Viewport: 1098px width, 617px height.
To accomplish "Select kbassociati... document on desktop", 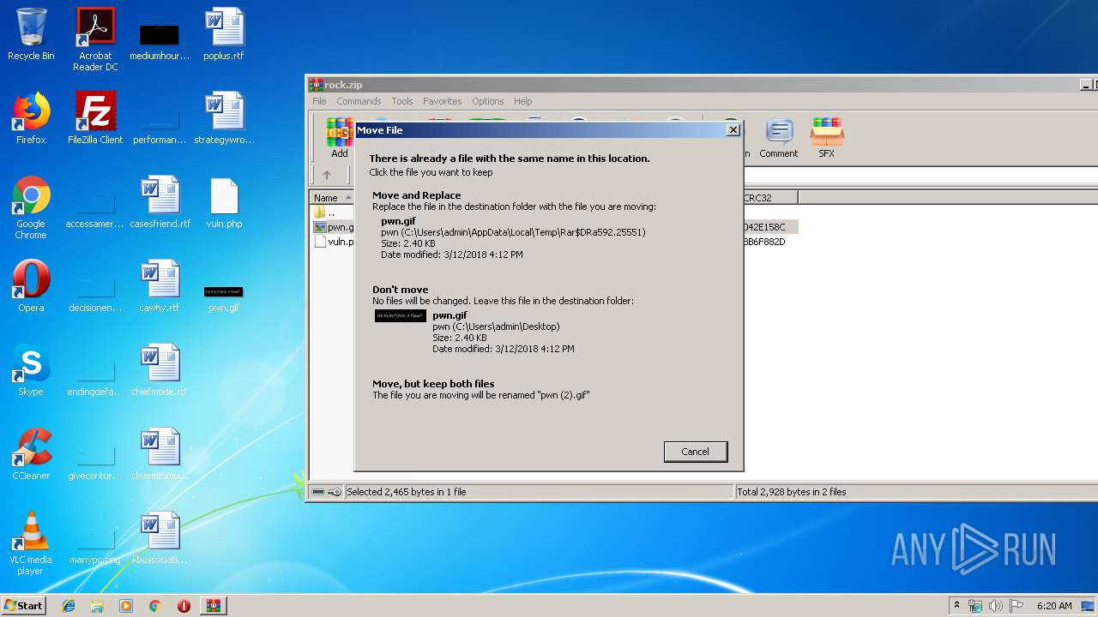I will coord(160,538).
